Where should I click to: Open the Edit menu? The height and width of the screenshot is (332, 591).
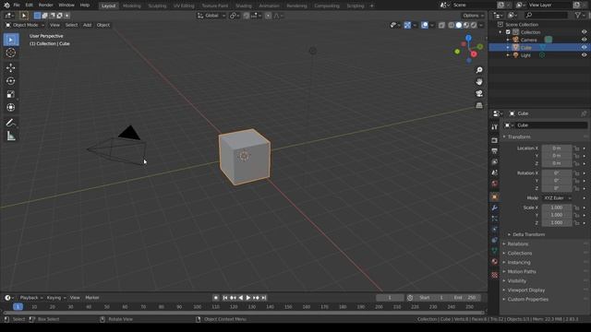[29, 6]
